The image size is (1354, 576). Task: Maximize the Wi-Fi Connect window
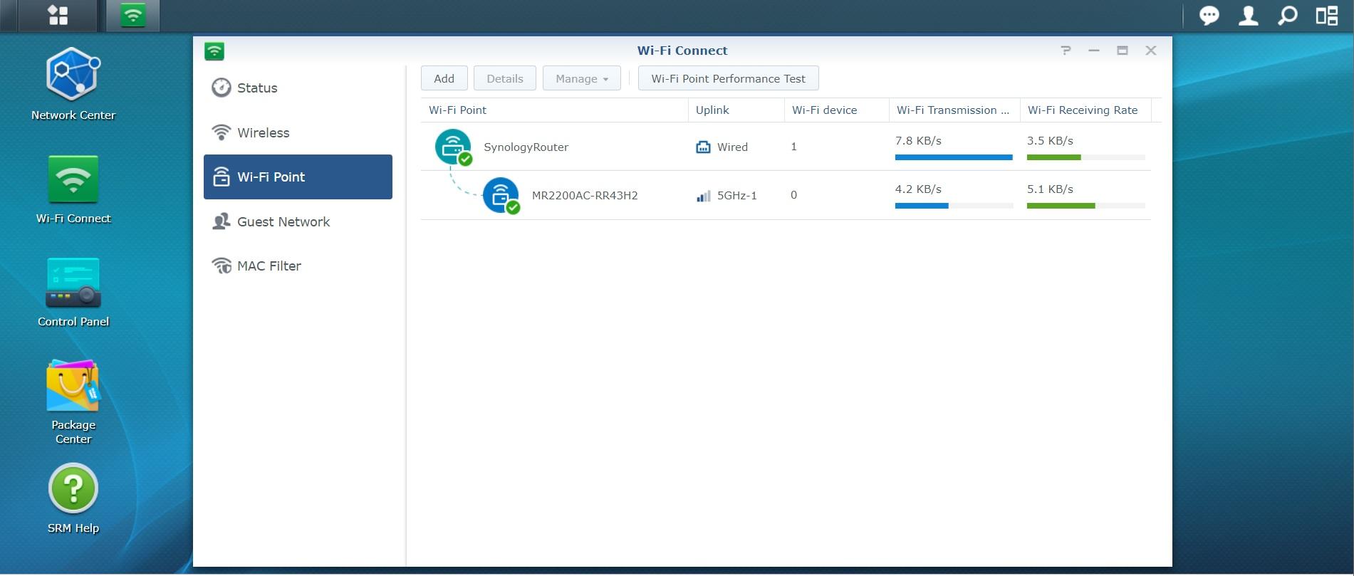[x=1123, y=51]
